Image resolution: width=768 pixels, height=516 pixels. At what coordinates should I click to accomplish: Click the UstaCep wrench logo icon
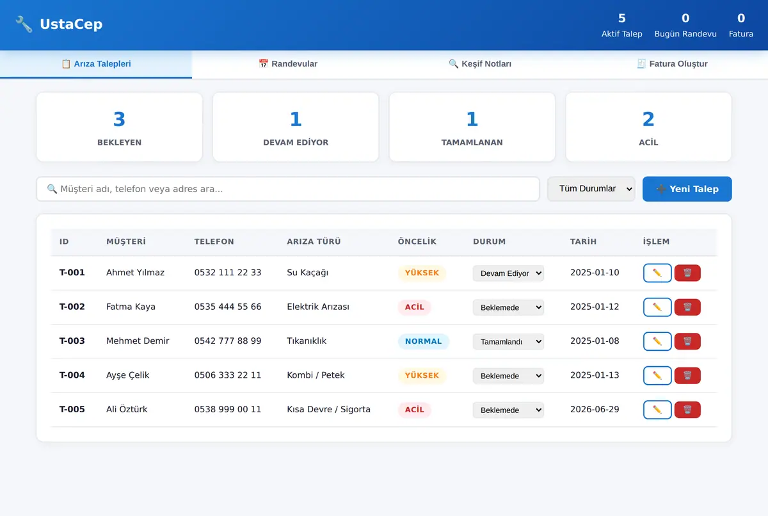pyautogui.click(x=24, y=24)
